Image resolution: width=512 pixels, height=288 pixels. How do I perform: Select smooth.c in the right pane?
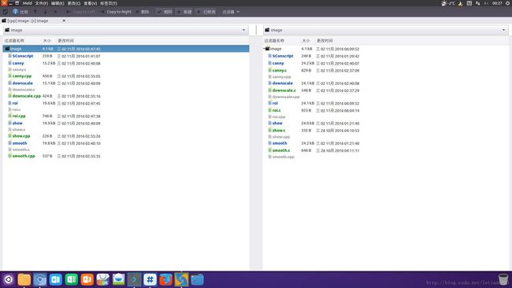(281, 150)
